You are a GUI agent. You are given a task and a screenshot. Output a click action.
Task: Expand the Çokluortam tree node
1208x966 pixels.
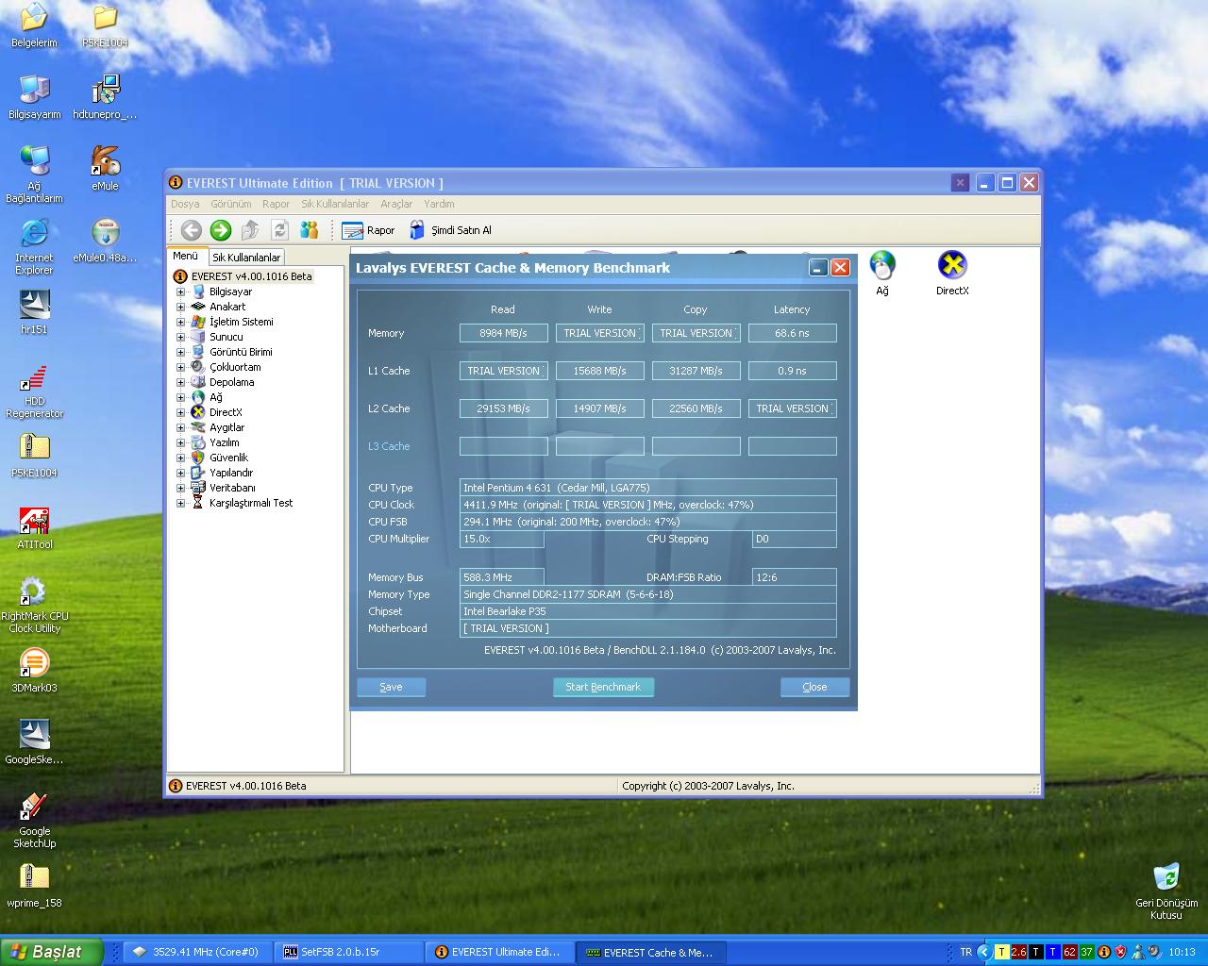[181, 367]
